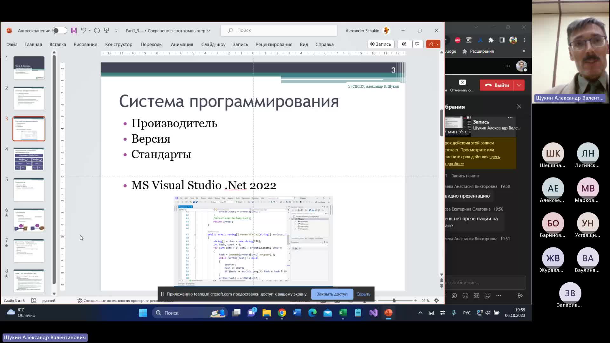Open the Chrome extensions puzzle icon

pos(491,40)
